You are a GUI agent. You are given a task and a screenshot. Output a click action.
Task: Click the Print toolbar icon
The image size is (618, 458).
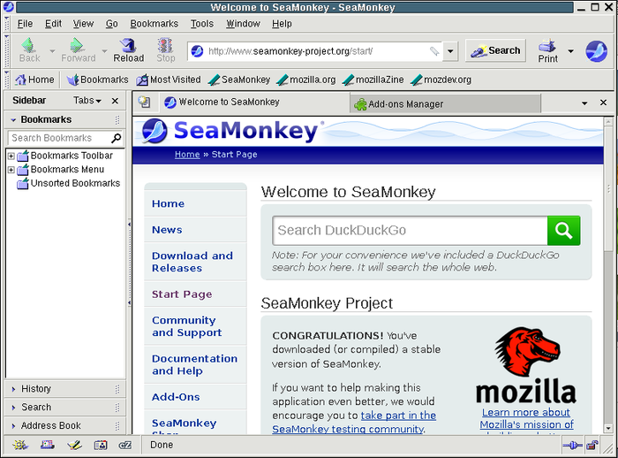point(547,46)
